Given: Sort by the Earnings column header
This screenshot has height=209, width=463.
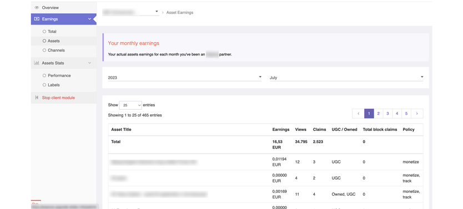Looking at the screenshot, I should coord(281,129).
